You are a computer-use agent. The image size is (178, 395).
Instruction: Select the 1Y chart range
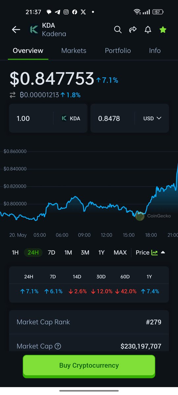(x=102, y=252)
